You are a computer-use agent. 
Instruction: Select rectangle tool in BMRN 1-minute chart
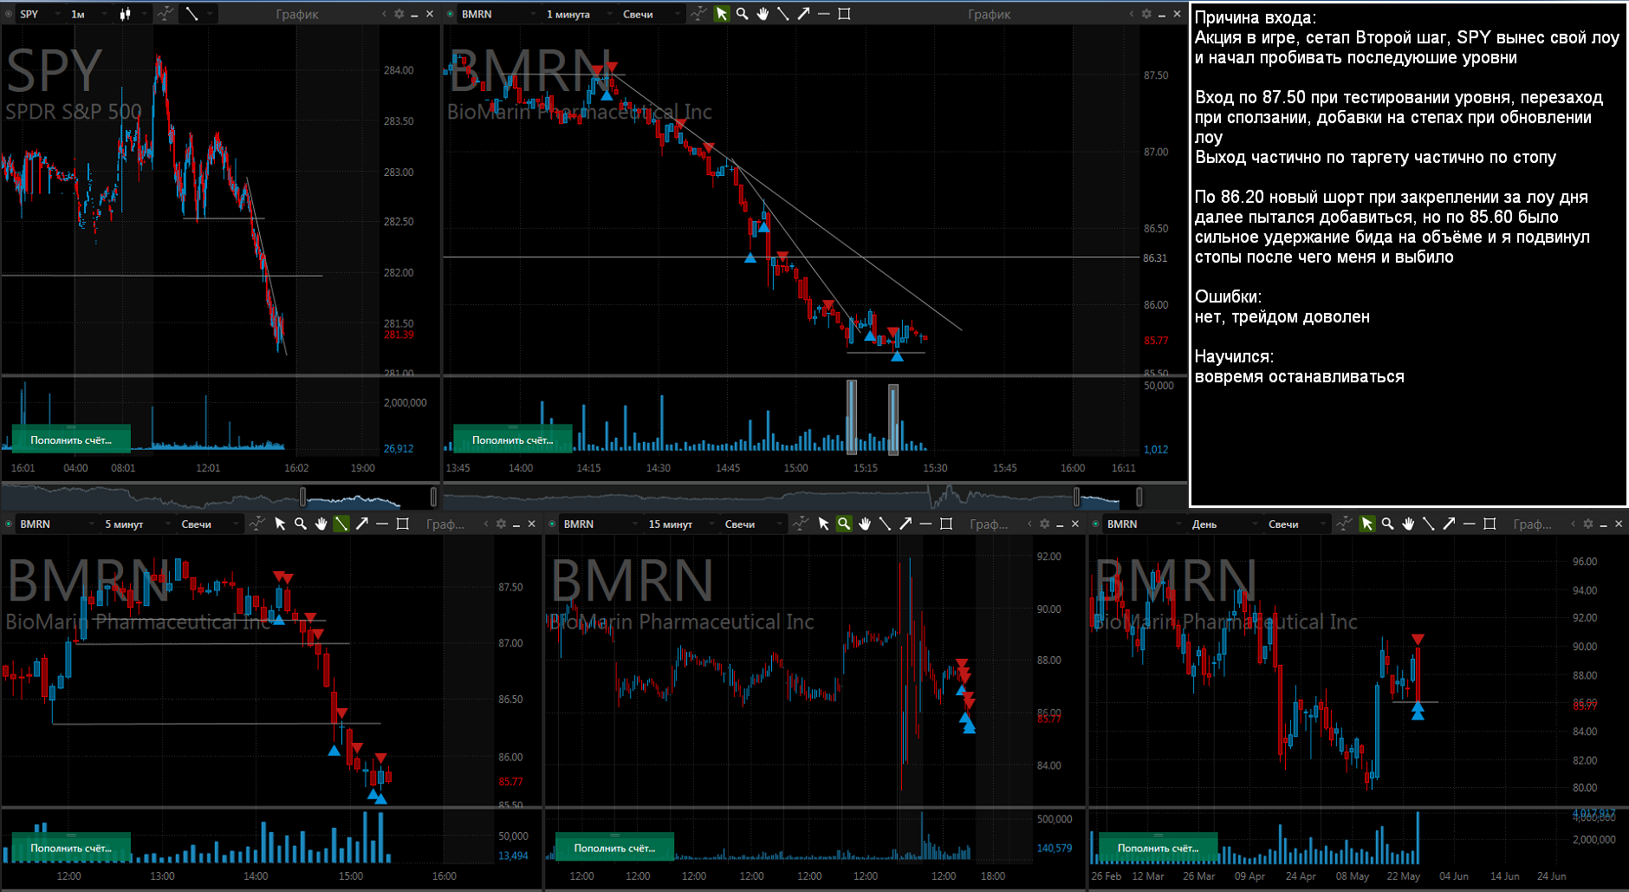845,14
